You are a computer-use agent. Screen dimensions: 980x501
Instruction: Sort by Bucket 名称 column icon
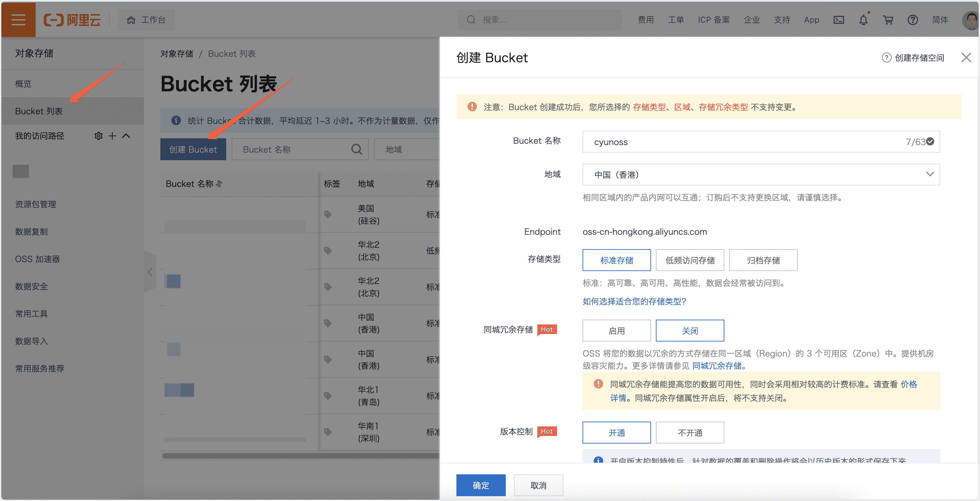(x=219, y=184)
